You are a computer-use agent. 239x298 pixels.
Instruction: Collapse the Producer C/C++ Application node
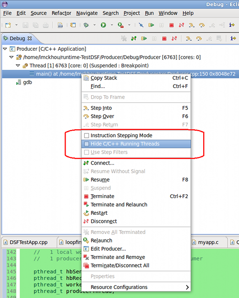[5, 49]
